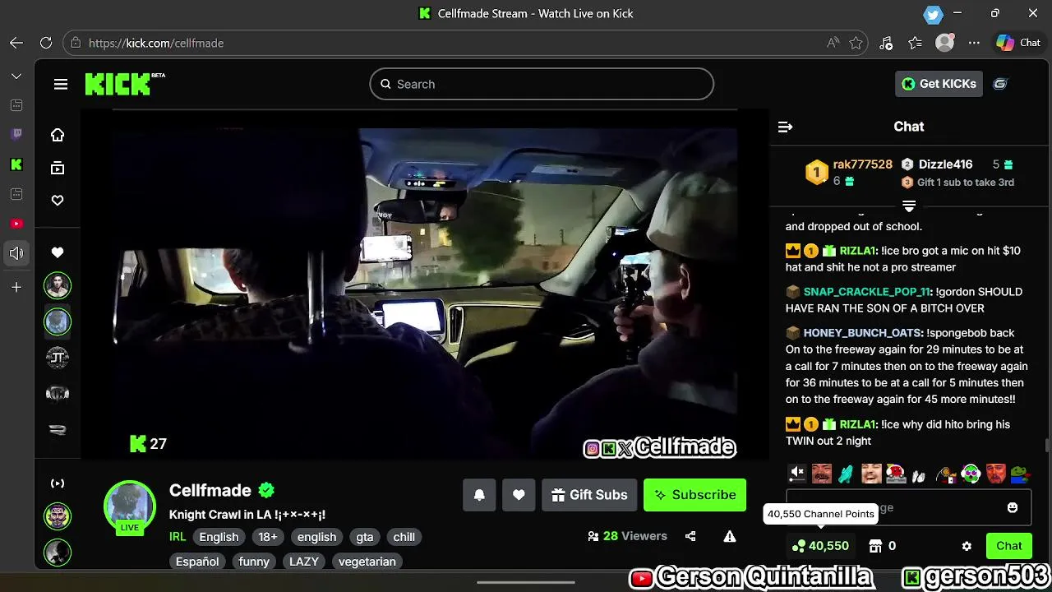Insert the teal praying hands emote
Viewport: 1052px width, 592px height.
pos(846,474)
